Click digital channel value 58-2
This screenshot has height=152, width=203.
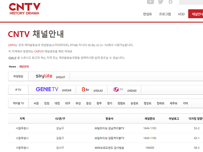pyautogui.click(x=197, y=148)
